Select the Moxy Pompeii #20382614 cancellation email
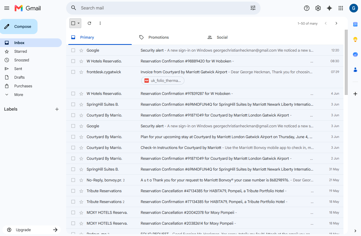The width and height of the screenshot is (361, 236). (73, 223)
